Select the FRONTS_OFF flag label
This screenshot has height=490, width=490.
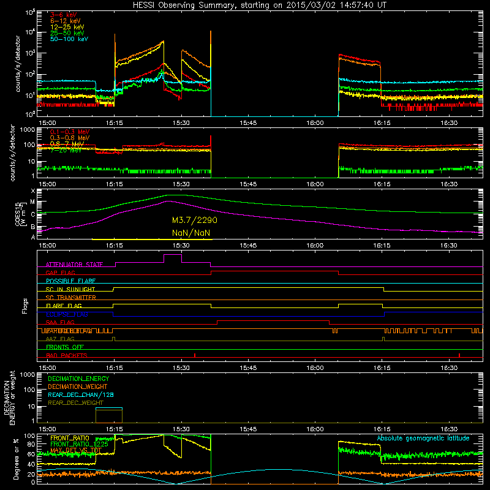(65, 347)
